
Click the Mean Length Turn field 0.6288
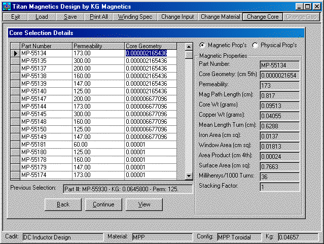point(280,126)
